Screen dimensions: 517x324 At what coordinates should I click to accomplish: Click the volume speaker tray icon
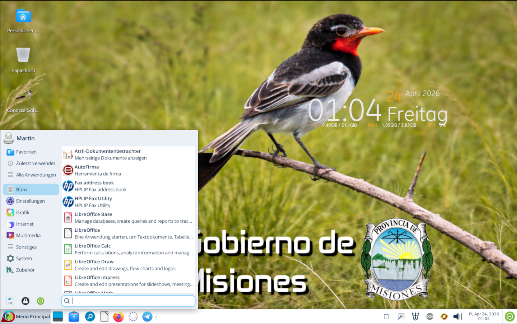tap(457, 316)
